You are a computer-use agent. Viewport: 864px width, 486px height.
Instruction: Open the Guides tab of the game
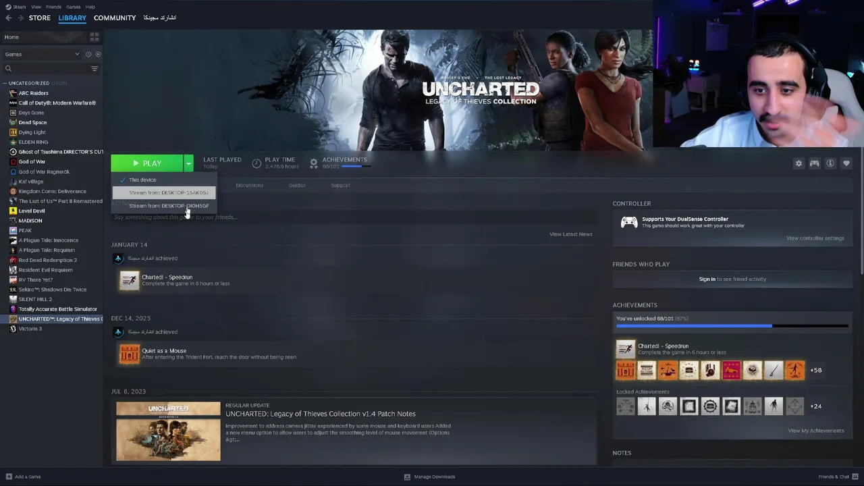click(297, 185)
